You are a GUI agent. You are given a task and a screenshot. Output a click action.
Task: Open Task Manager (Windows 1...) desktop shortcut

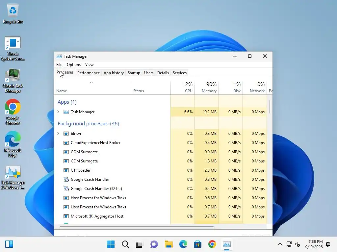13,178
